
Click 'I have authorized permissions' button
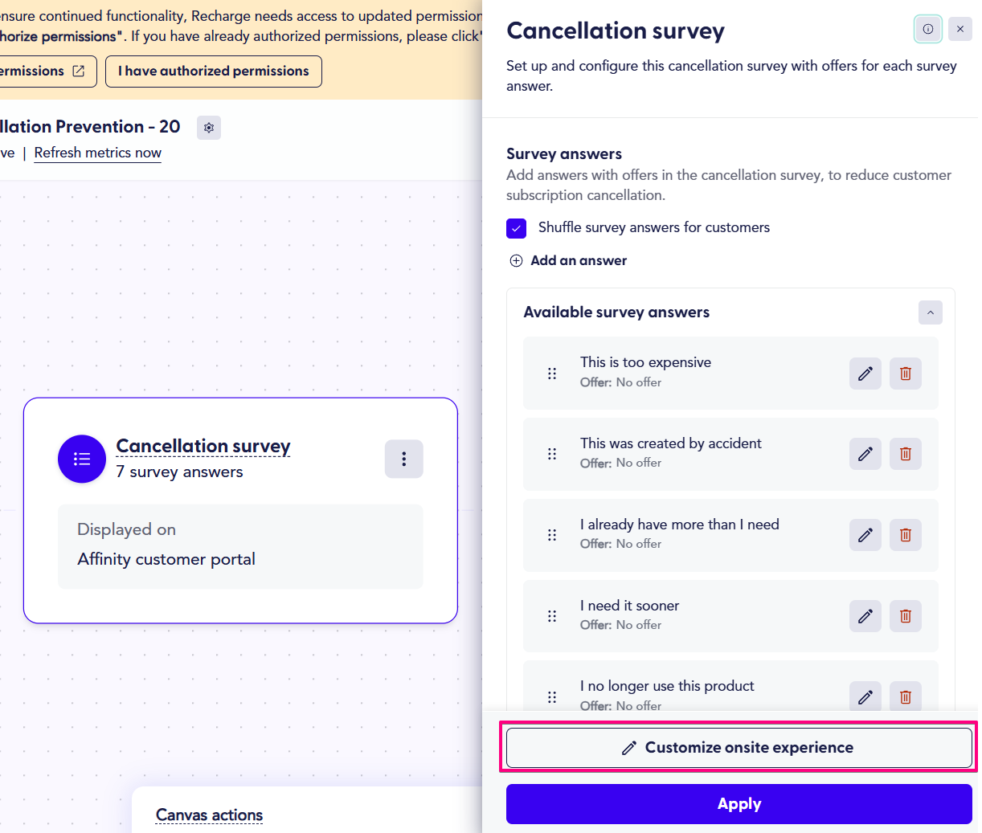click(214, 71)
